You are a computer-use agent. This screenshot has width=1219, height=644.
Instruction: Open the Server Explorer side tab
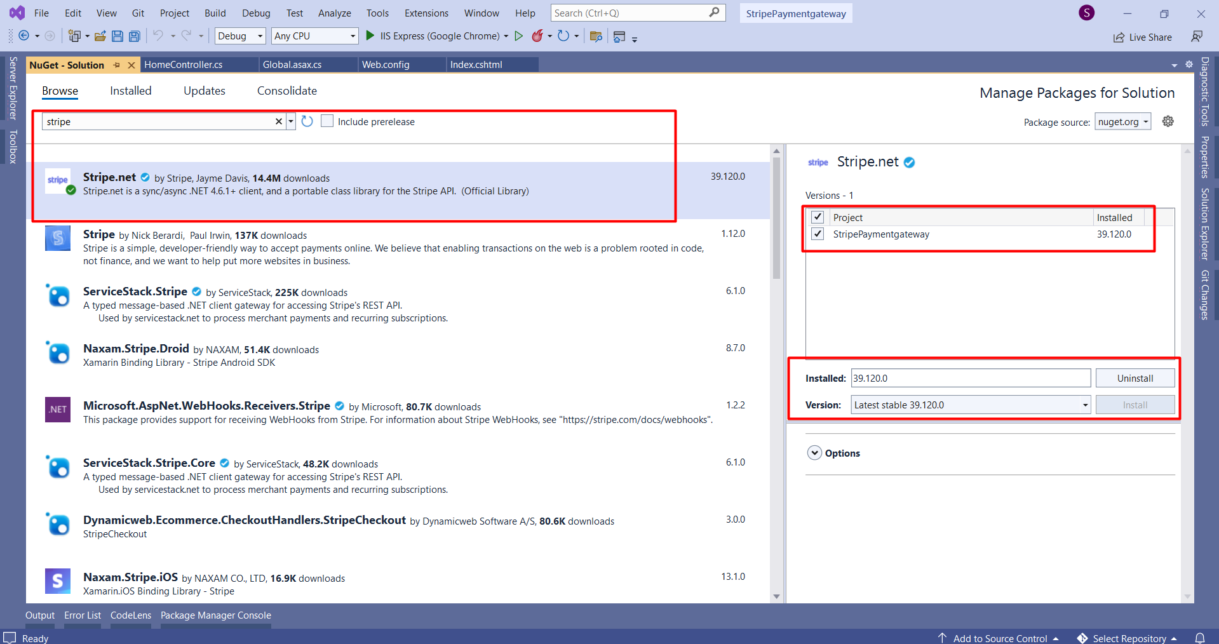tap(13, 88)
